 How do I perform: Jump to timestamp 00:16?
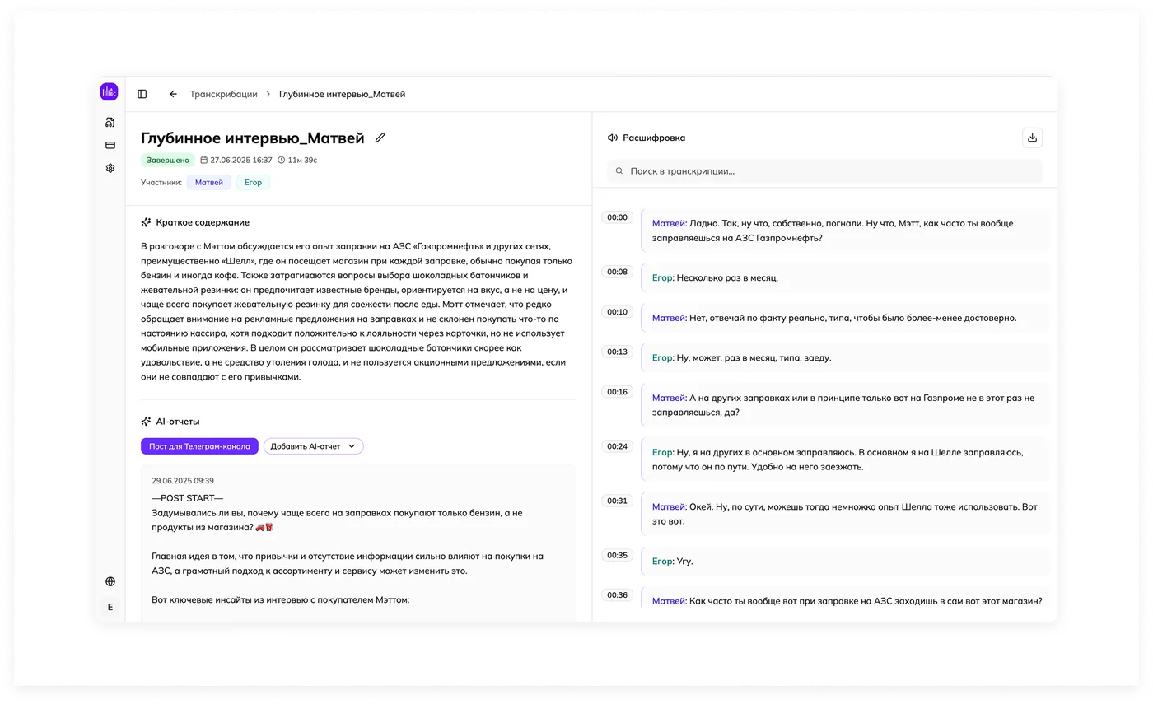[617, 392]
